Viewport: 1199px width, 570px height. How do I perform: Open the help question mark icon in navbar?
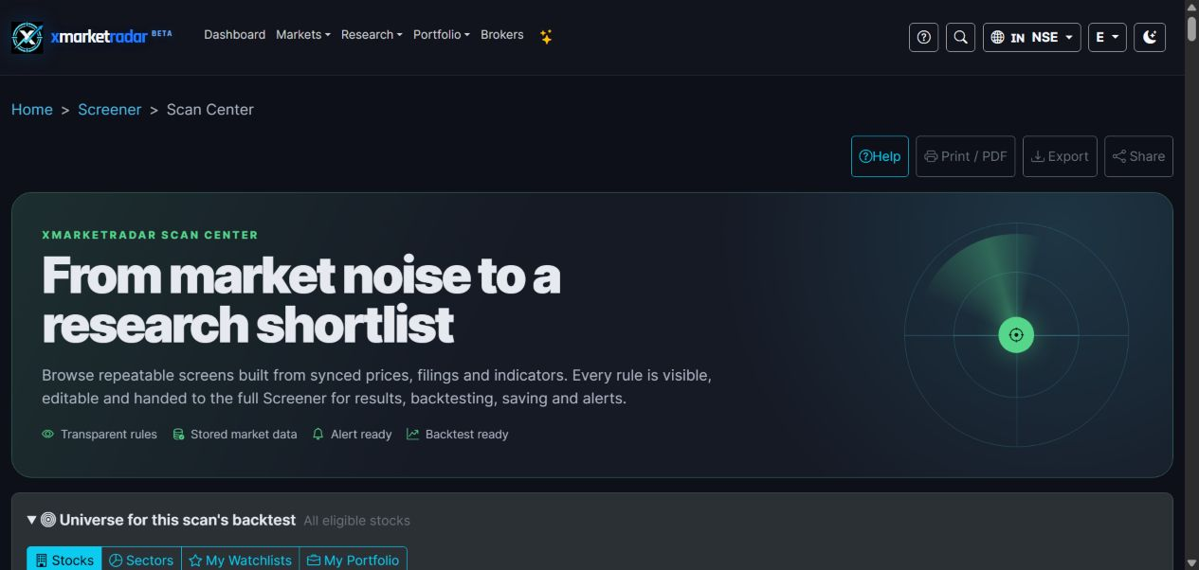point(924,37)
